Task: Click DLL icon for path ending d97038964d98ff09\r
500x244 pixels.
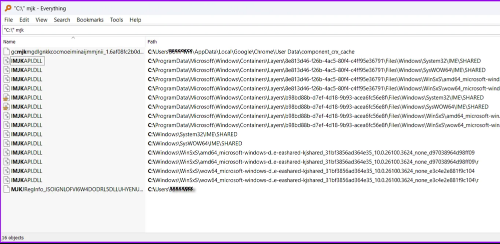Action: click(7, 161)
